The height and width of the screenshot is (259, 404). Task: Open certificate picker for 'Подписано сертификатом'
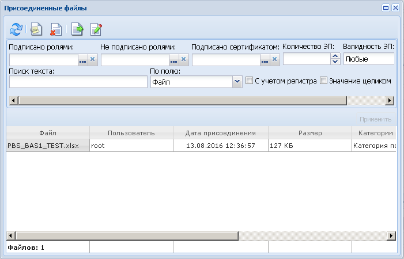click(x=265, y=60)
